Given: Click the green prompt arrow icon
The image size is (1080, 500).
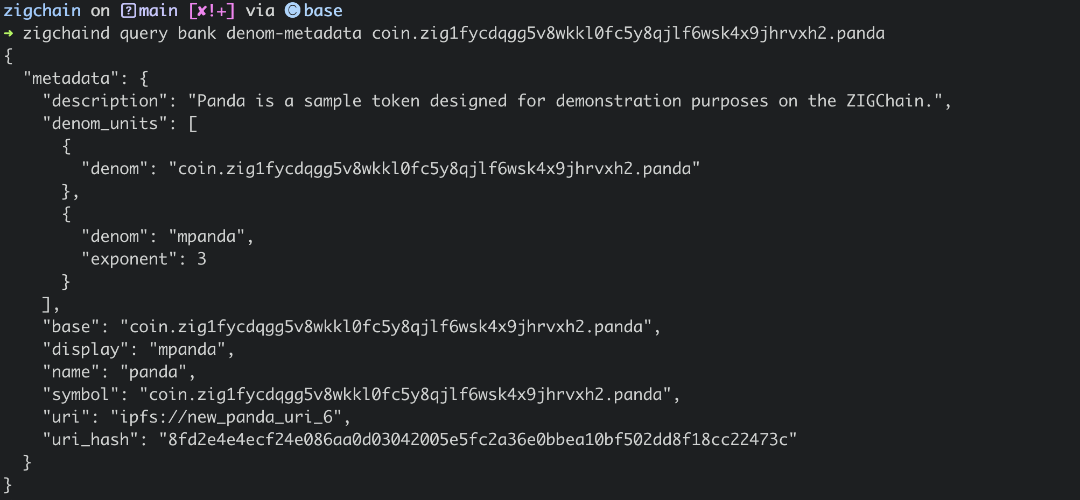Looking at the screenshot, I should (9, 33).
